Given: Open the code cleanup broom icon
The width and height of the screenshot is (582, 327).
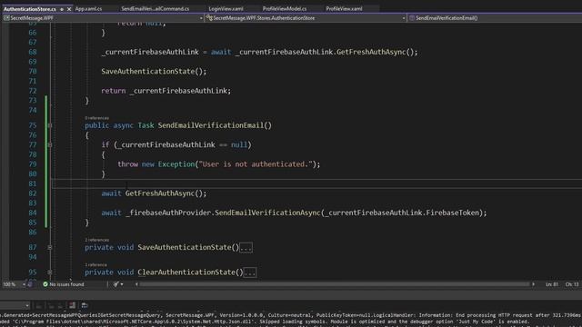Looking at the screenshot, I should (x=115, y=284).
